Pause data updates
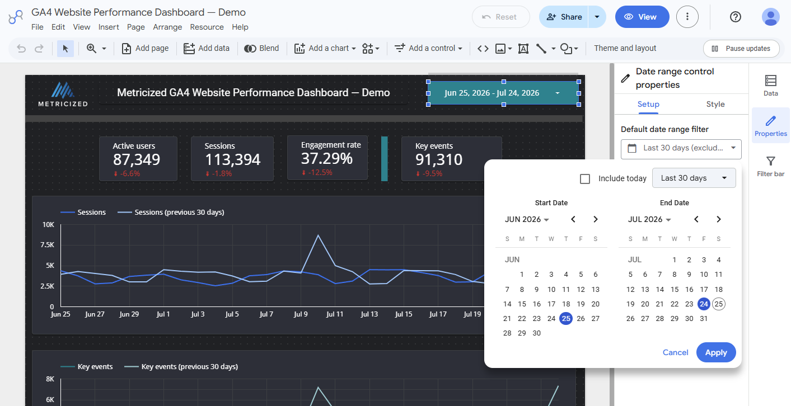 click(741, 49)
